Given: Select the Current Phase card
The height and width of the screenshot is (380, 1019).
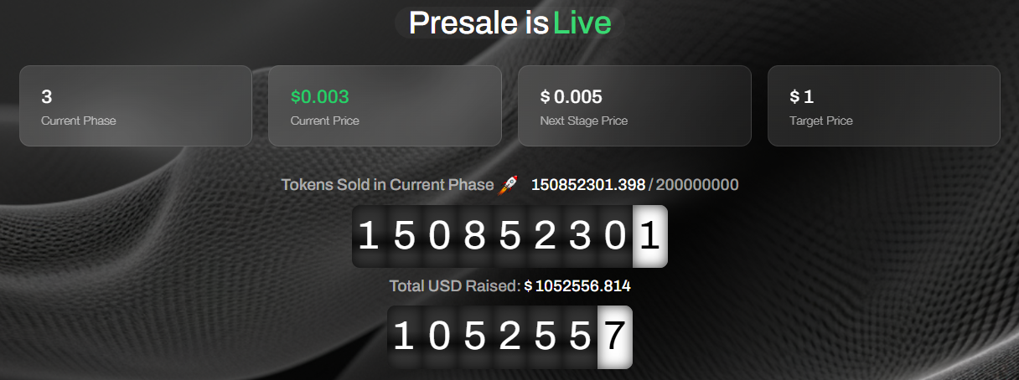Looking at the screenshot, I should point(136,106).
